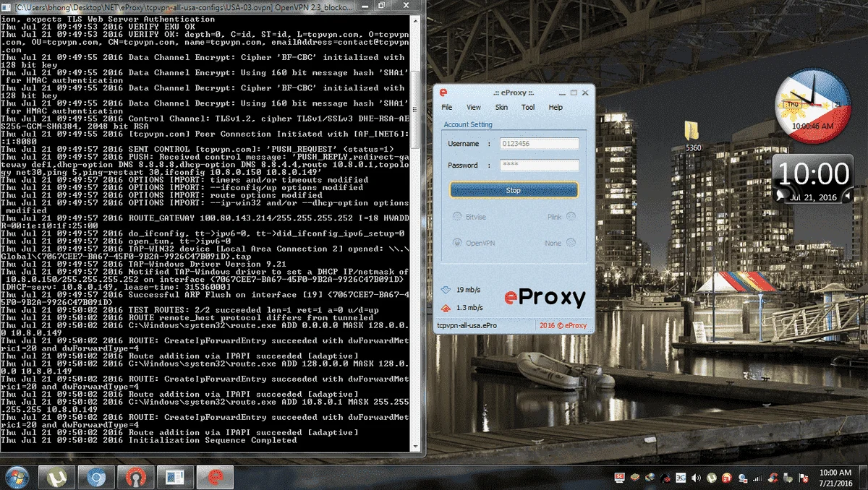Switch to the console window taskbar button

[x=175, y=477]
